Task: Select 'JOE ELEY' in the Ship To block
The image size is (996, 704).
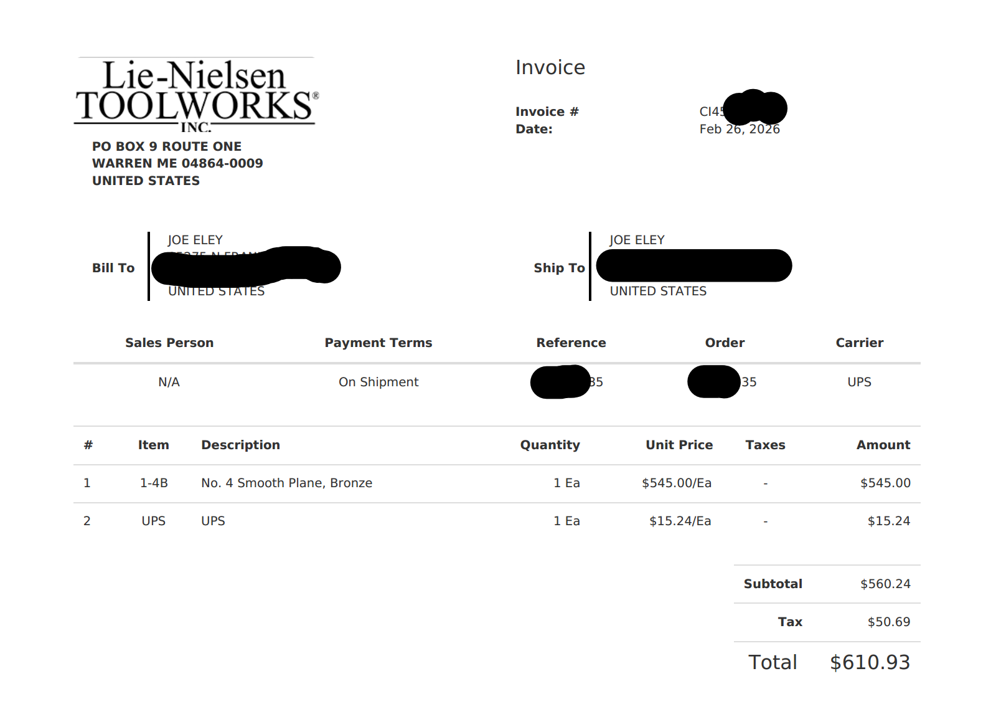Action: (637, 240)
